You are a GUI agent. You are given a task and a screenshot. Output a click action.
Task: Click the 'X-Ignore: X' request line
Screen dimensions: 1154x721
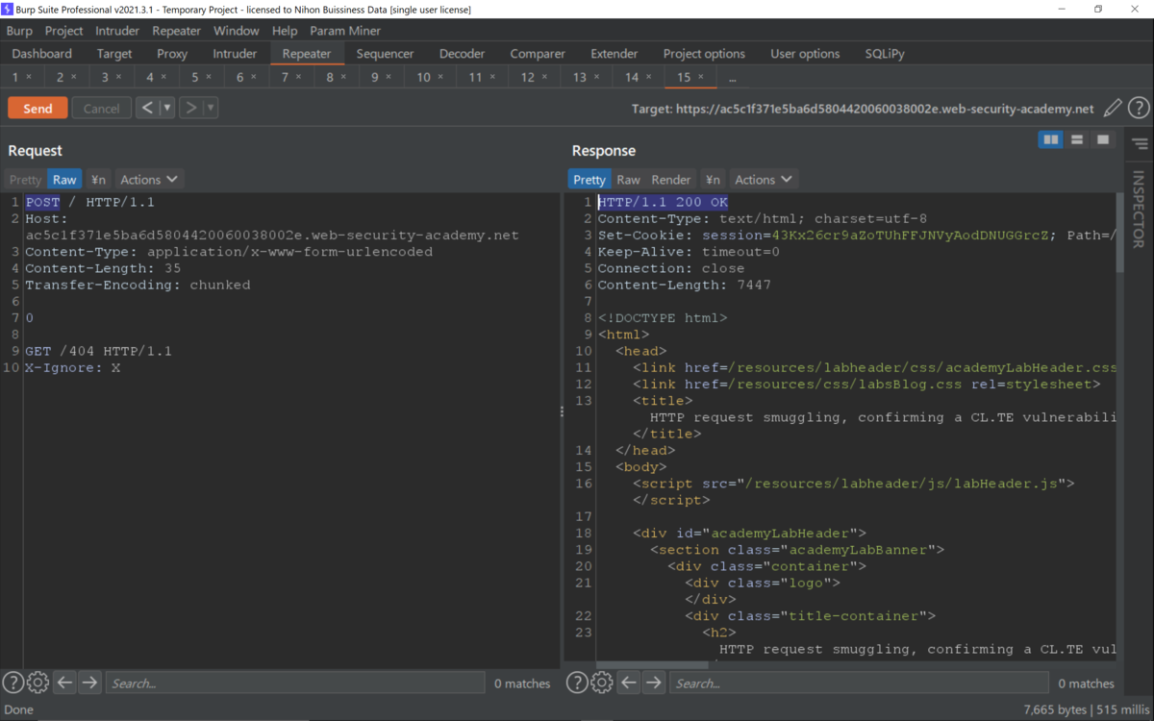(73, 367)
